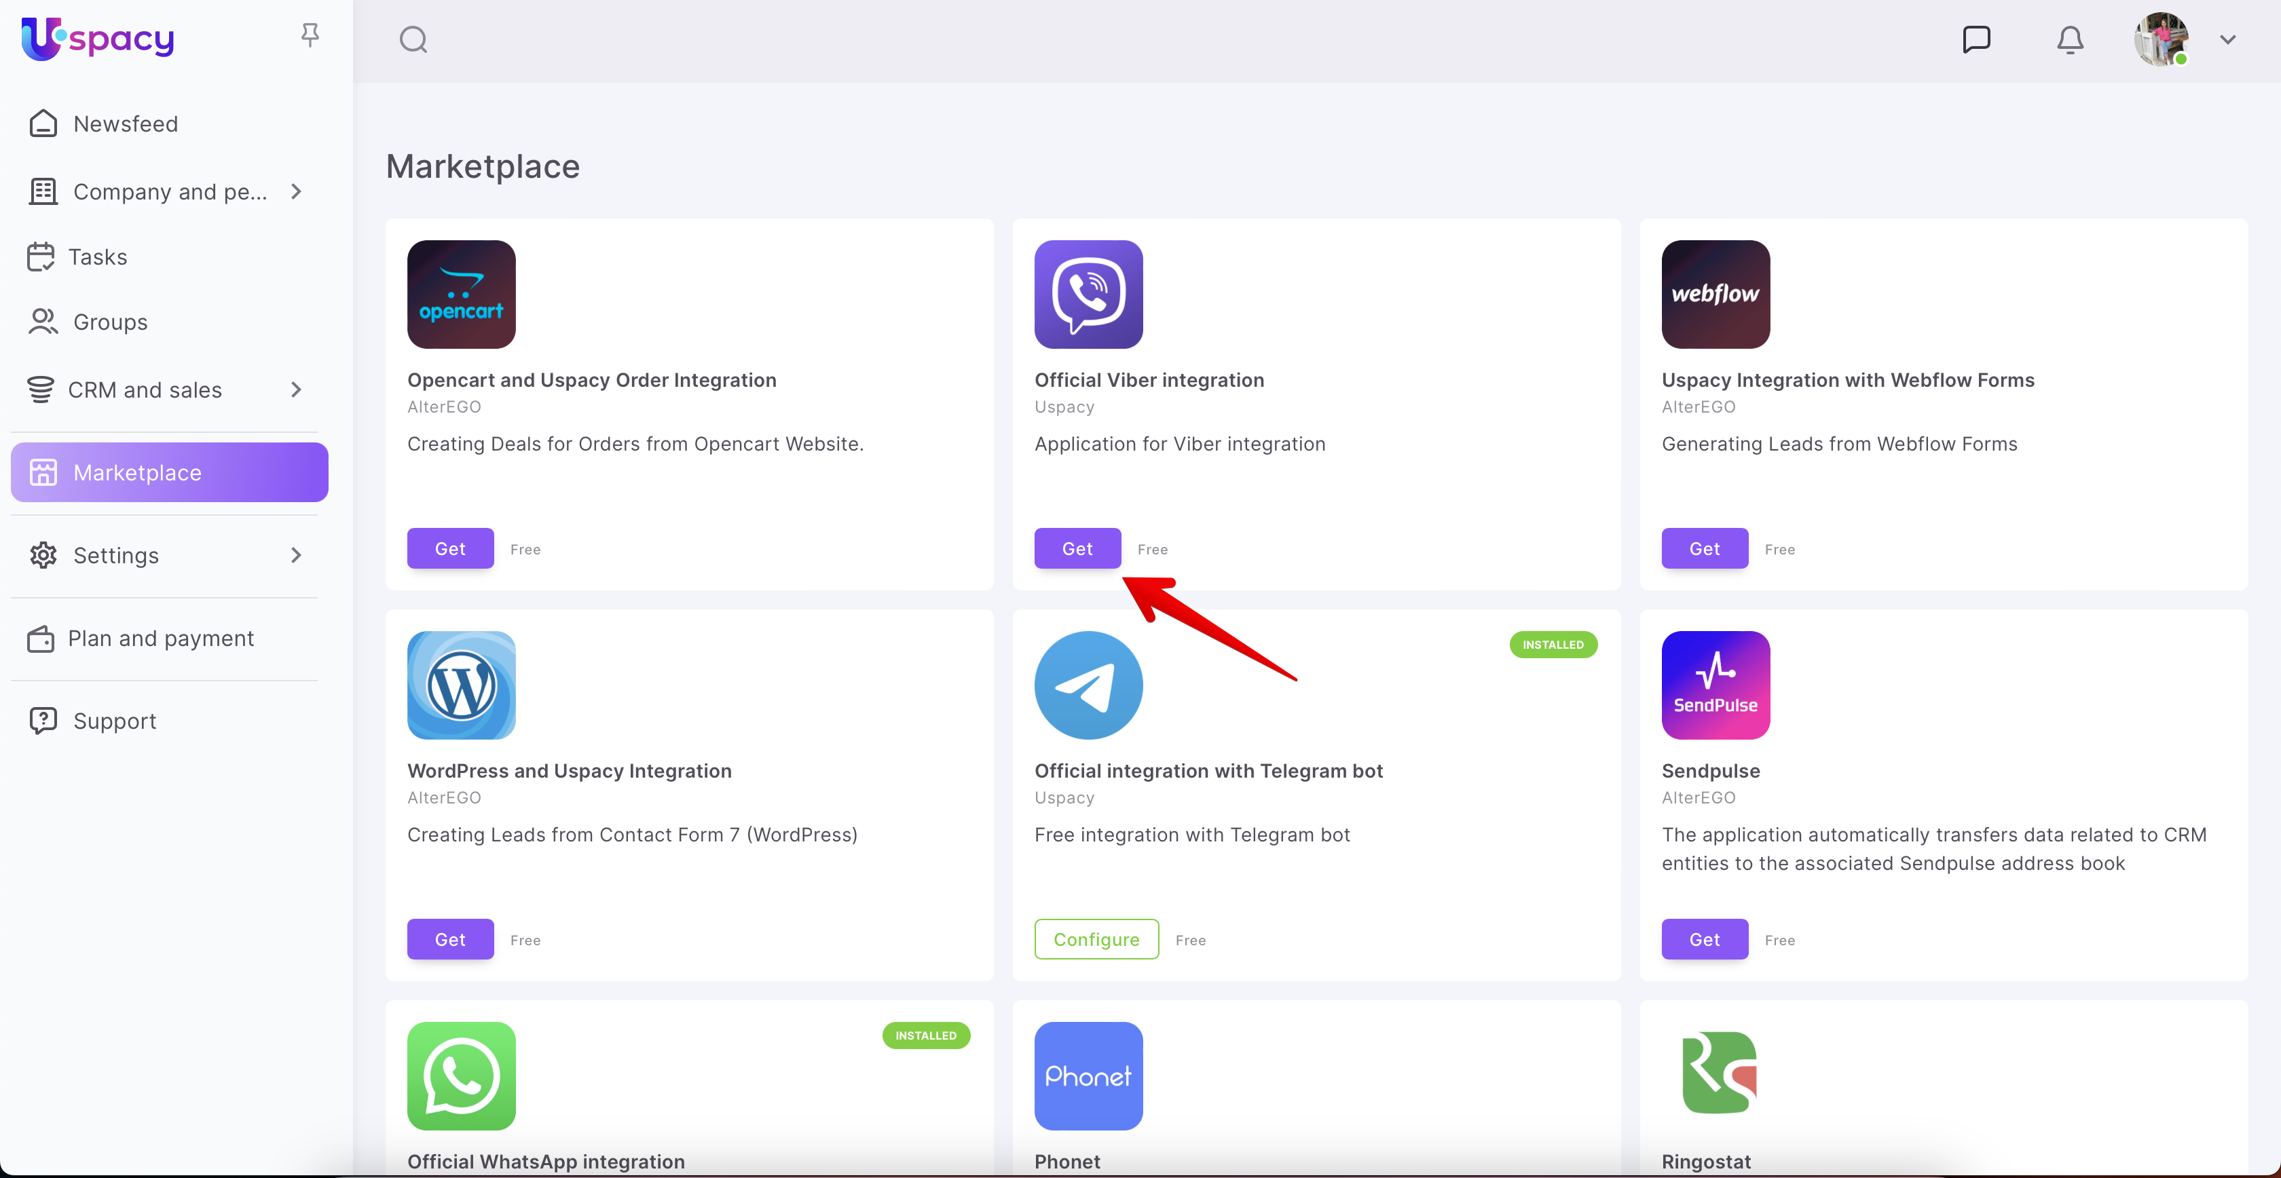Image resolution: width=2281 pixels, height=1178 pixels.
Task: Click the SendPulse app icon
Action: (x=1716, y=685)
